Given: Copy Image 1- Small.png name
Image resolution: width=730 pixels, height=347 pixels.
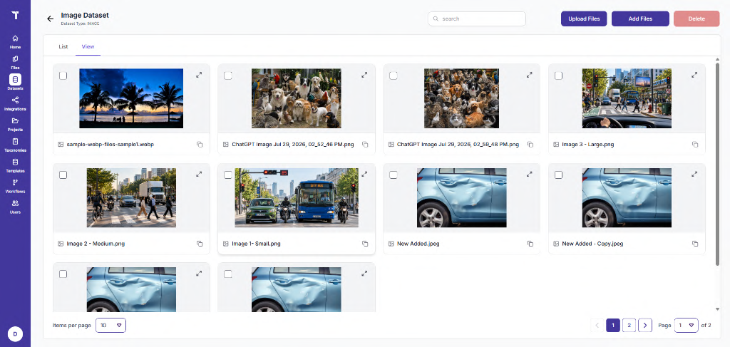Looking at the screenshot, I should click(365, 244).
